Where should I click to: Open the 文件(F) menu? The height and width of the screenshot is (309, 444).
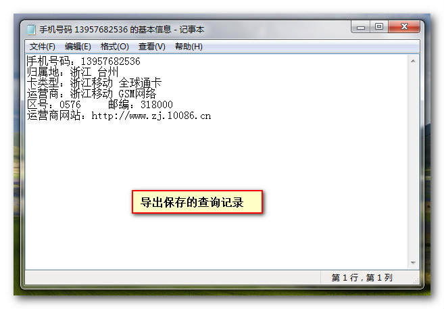click(43, 47)
